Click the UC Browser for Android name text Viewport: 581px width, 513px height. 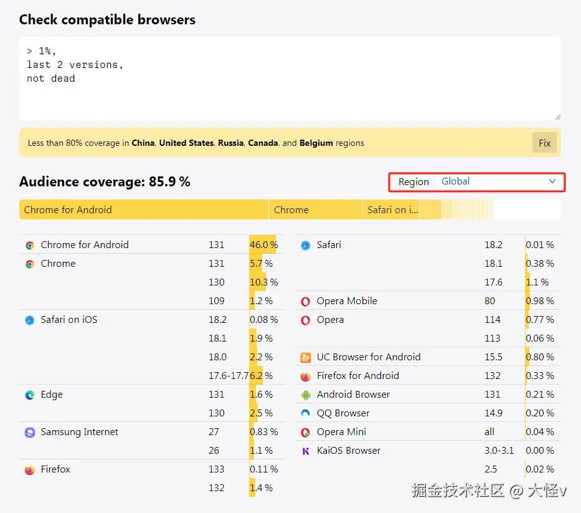369,357
